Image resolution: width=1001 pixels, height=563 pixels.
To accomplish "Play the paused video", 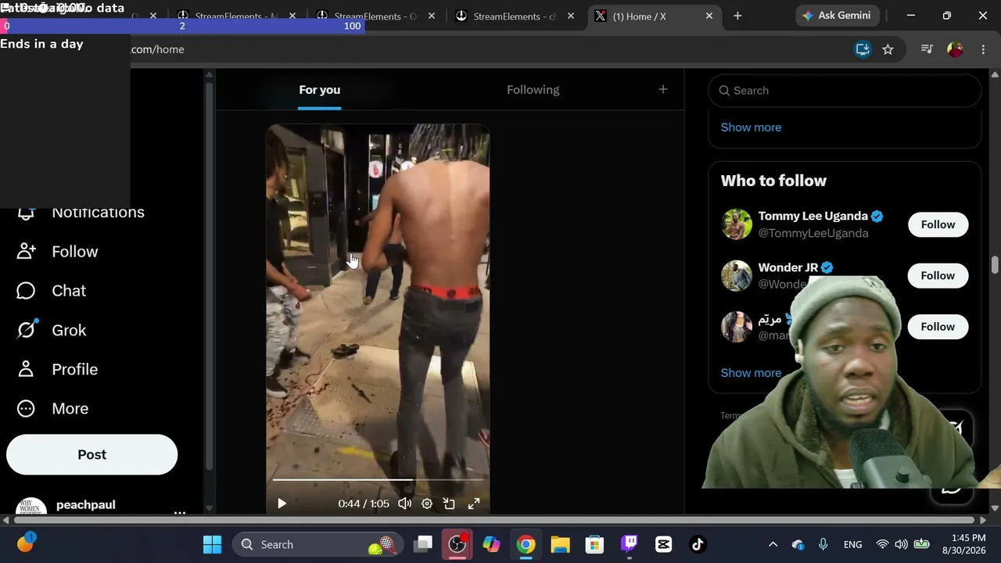I will point(282,504).
